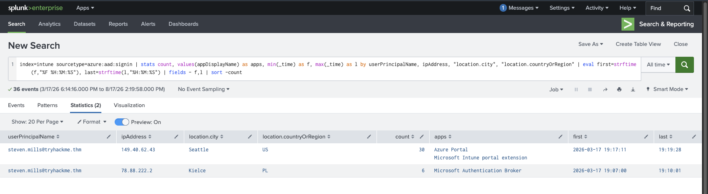
Task: Open the No Event Sampling dropdown
Action: coord(204,89)
